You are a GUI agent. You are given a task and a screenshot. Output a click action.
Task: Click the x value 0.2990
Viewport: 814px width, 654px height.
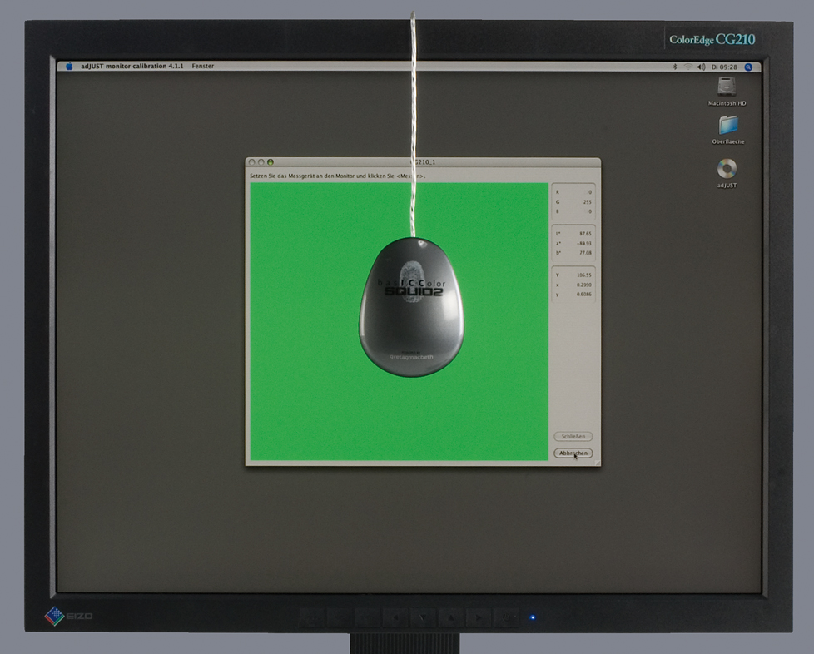pyautogui.click(x=584, y=285)
